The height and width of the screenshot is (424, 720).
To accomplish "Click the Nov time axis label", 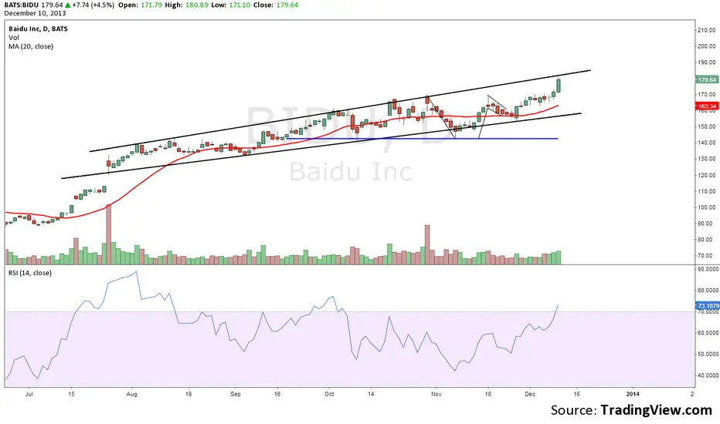I will tap(436, 394).
